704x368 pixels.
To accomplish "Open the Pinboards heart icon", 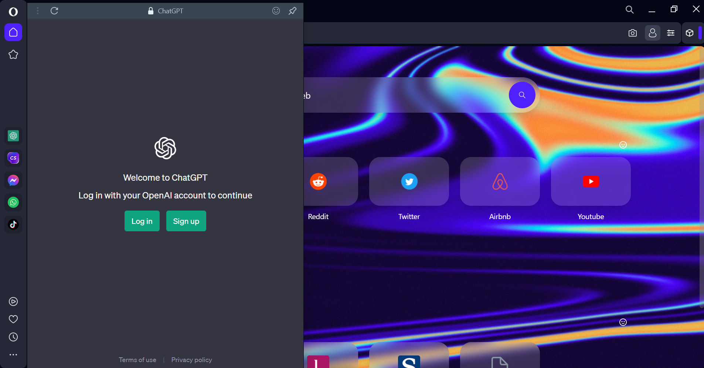I will click(13, 319).
